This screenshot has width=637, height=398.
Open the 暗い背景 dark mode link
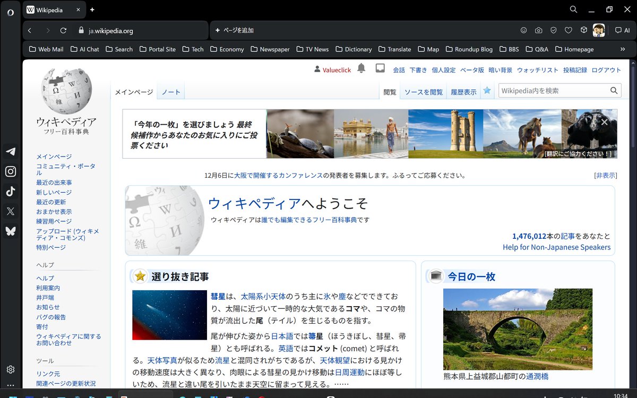pyautogui.click(x=501, y=70)
